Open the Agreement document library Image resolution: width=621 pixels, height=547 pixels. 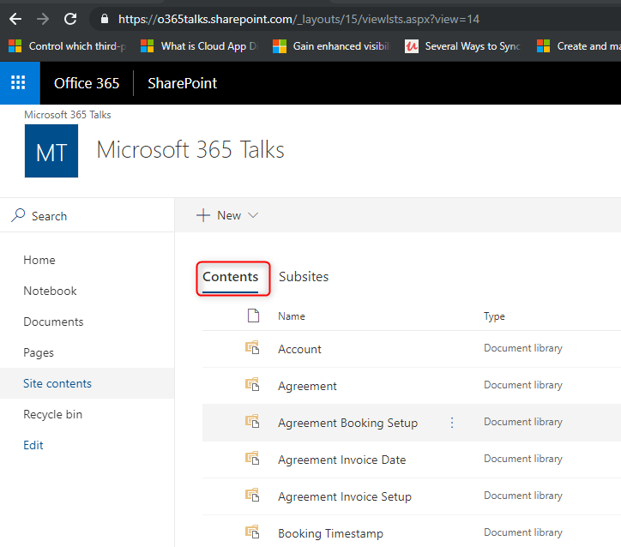pyautogui.click(x=307, y=386)
